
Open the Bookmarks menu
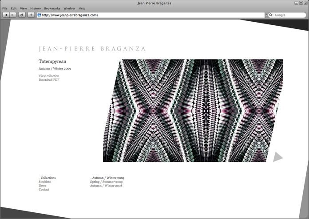click(52, 8)
